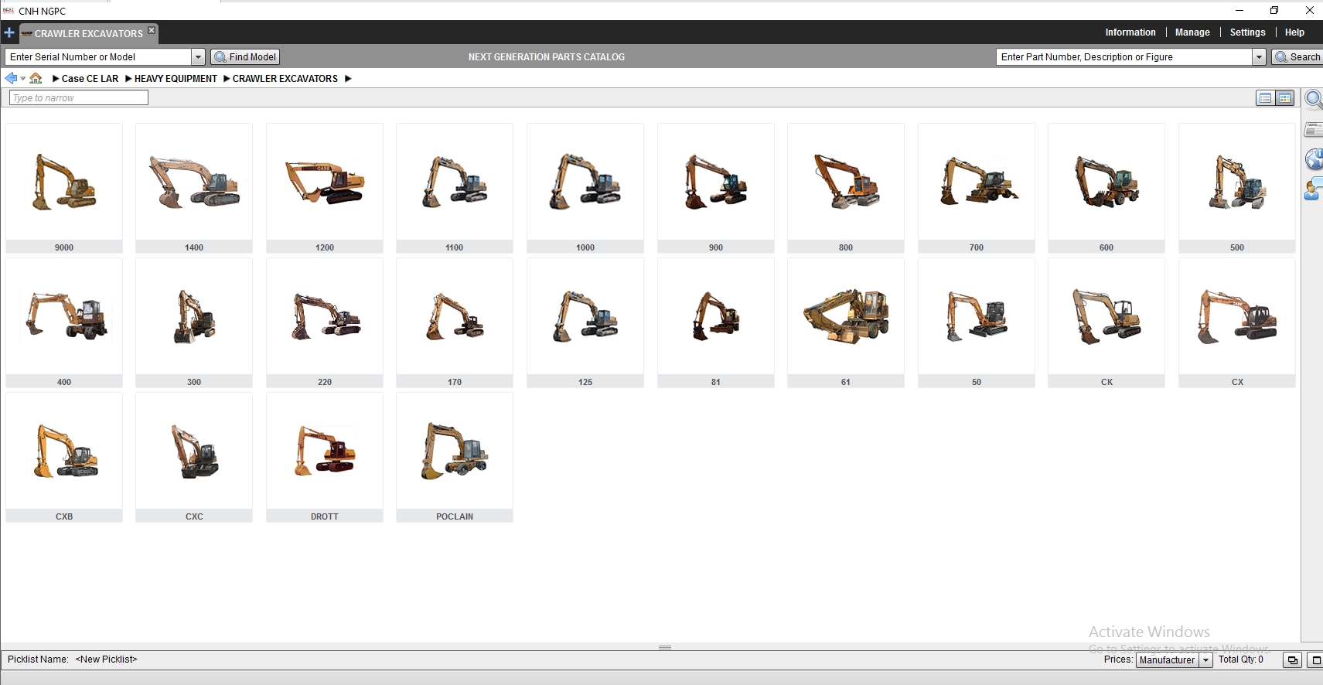Open the POCLAIN excavator series

455,457
